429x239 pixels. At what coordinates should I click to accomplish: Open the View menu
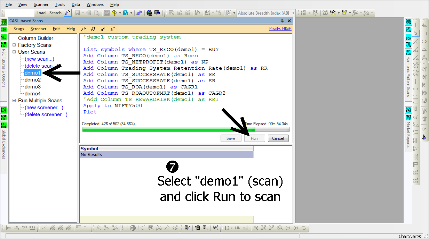click(x=23, y=5)
